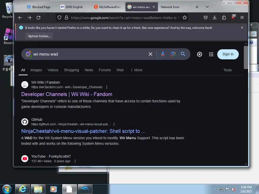Image resolution: width=259 pixels, height=194 pixels.
Task: Start voice search with the microphone icon
Action: click(163, 54)
